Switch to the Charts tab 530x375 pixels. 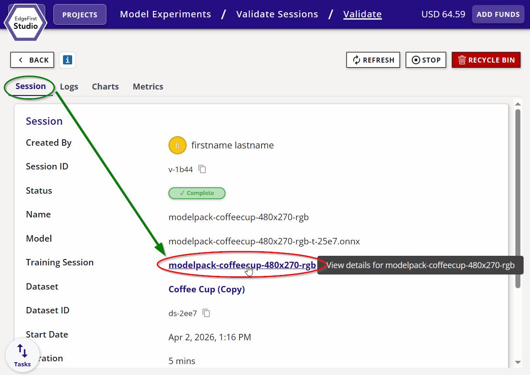click(105, 87)
